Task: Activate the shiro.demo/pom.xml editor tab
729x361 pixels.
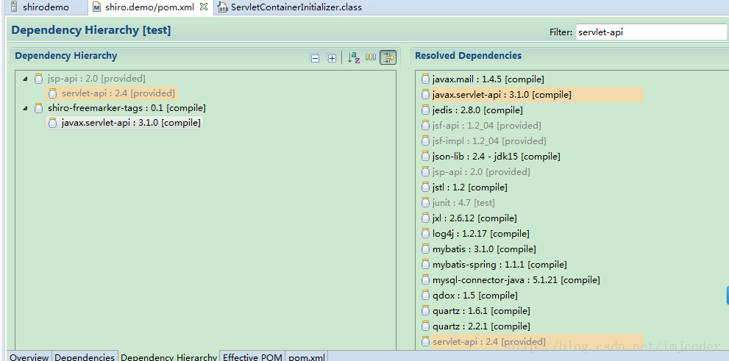Action: click(149, 7)
